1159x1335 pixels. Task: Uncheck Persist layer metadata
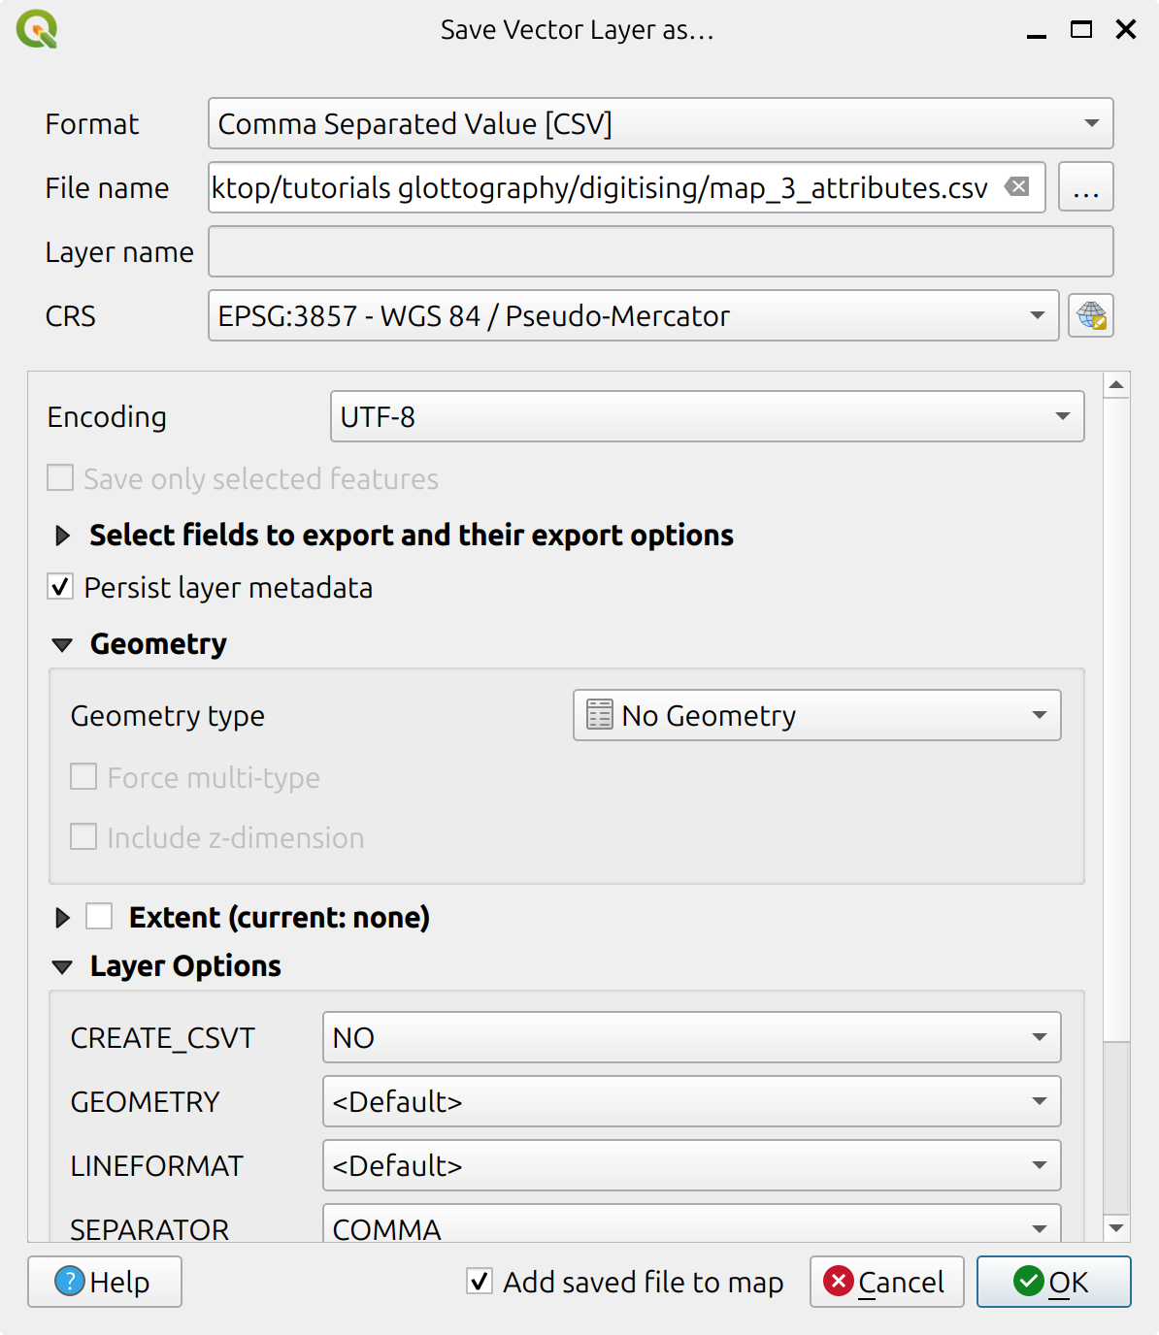click(59, 587)
